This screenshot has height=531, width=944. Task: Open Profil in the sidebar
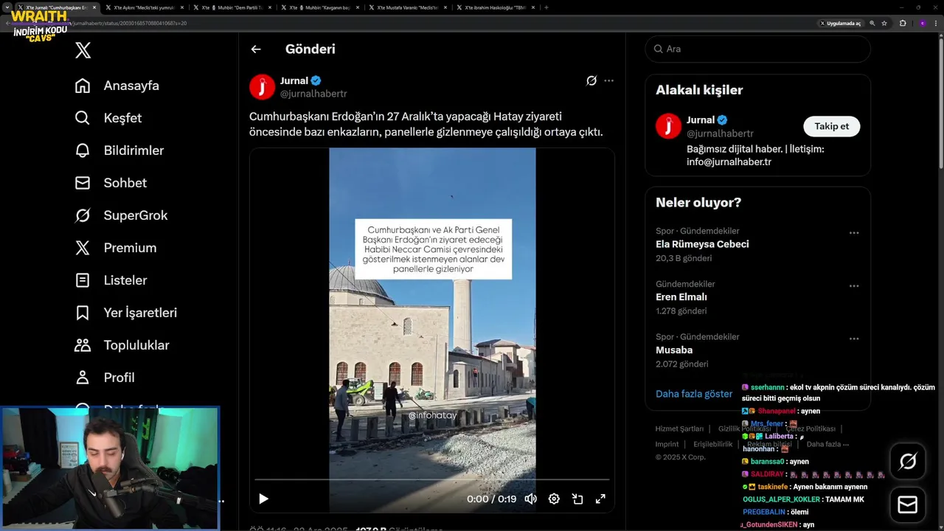click(105, 378)
